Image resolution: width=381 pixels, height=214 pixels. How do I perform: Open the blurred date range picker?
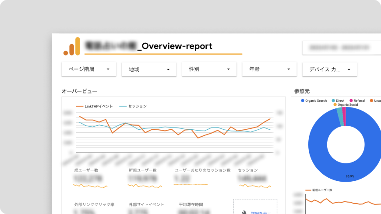tap(342, 48)
